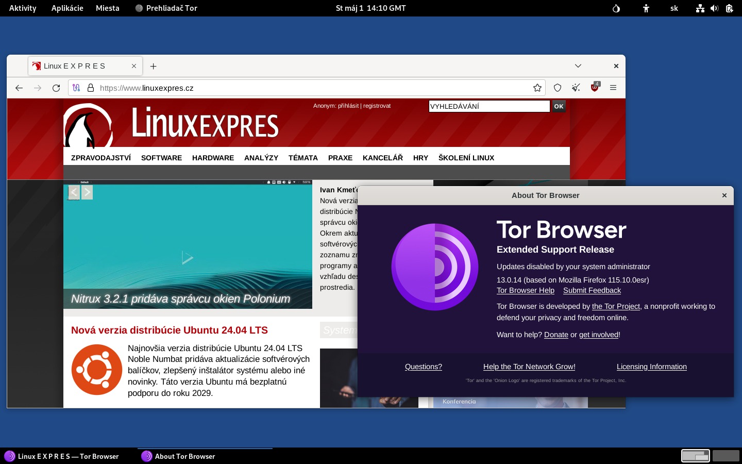The image size is (742, 464).
Task: Select the Linux EXPRES browser tab
Action: click(x=85, y=66)
